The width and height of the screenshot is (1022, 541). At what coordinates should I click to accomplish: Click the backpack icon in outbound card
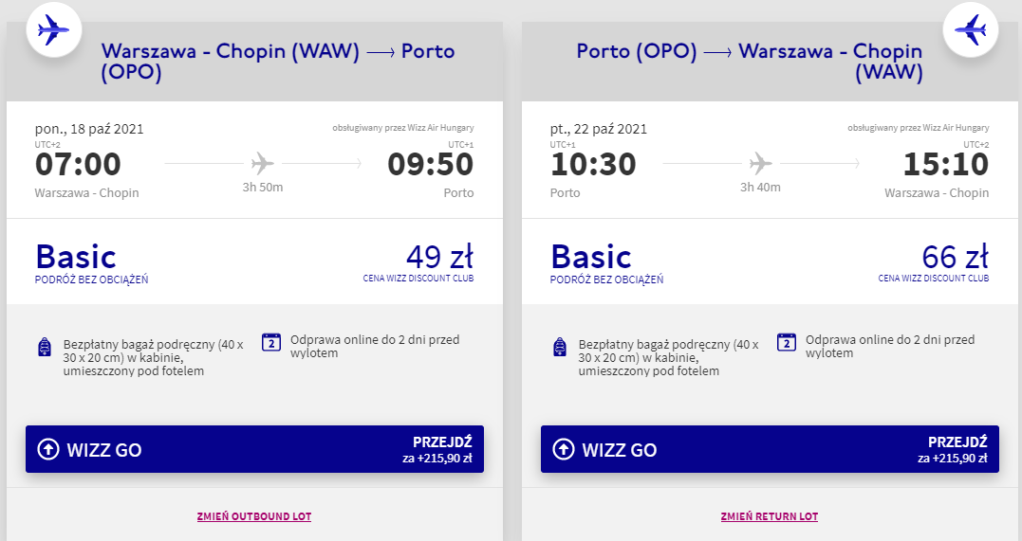[x=45, y=347]
